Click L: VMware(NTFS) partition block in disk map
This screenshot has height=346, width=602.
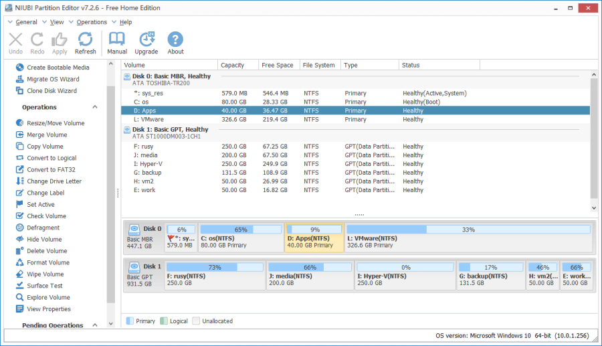(x=468, y=238)
